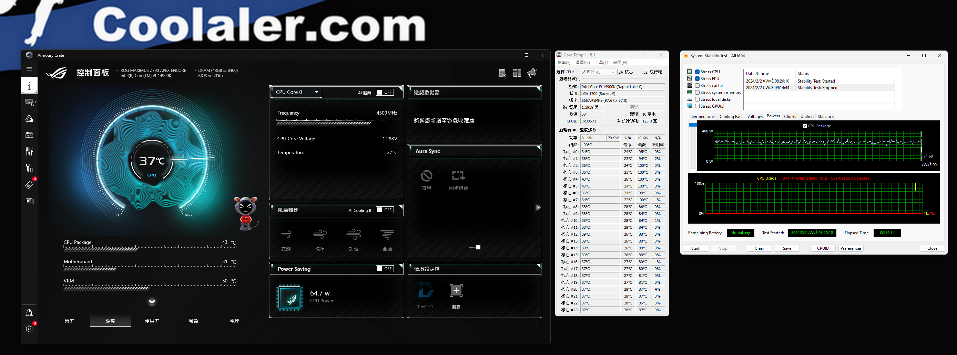Uncheck Stress FPU in AIDA64

[x=697, y=79]
